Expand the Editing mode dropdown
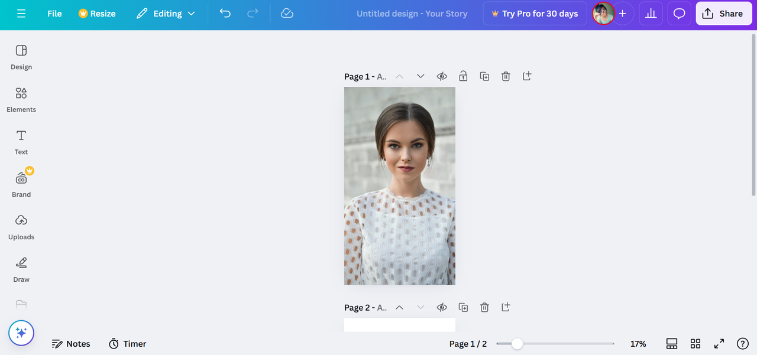 click(165, 14)
